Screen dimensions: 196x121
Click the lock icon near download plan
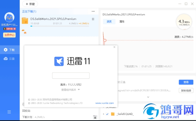tap(95, 117)
